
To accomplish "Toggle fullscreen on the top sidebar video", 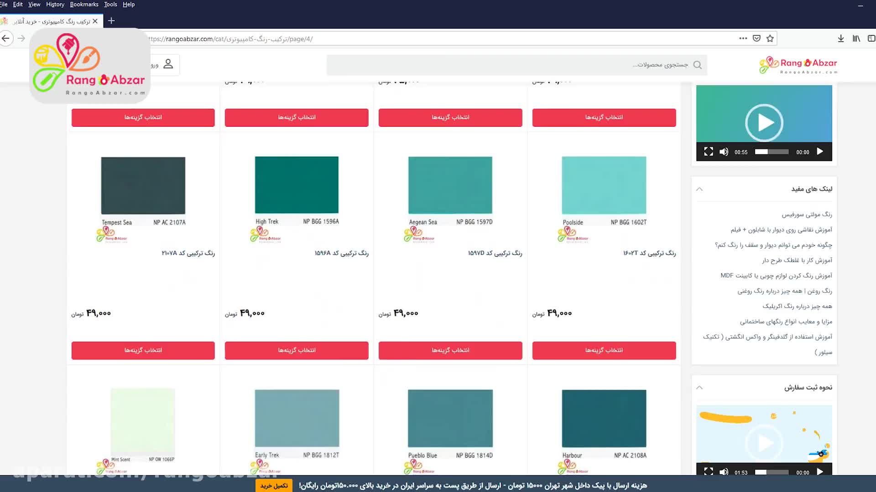I will coord(708,152).
